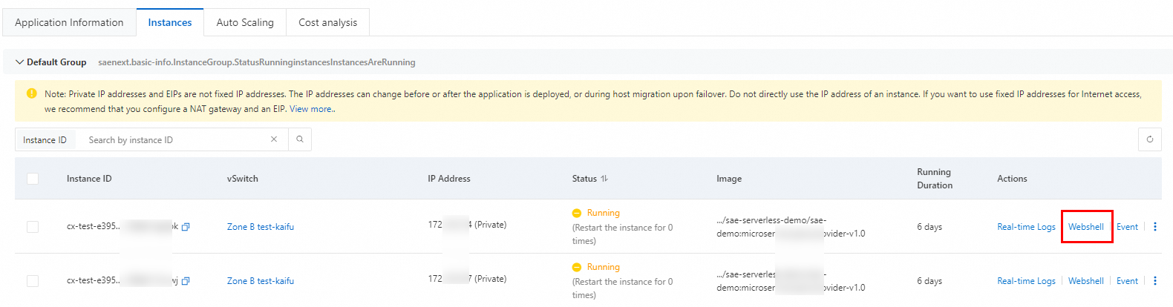Collapse the Default Group section
The image size is (1173, 307).
(x=20, y=62)
